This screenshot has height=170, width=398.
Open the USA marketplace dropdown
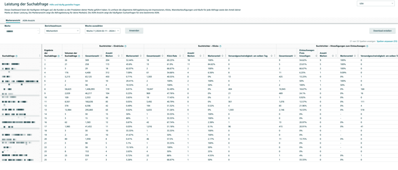coord(375,4)
